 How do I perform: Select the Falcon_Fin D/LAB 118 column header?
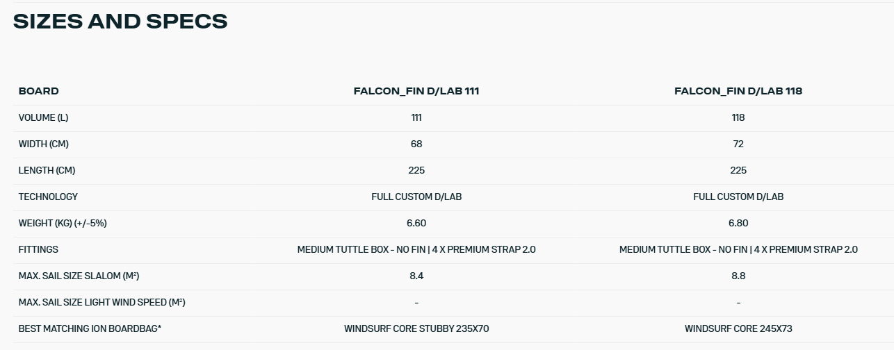coord(738,91)
